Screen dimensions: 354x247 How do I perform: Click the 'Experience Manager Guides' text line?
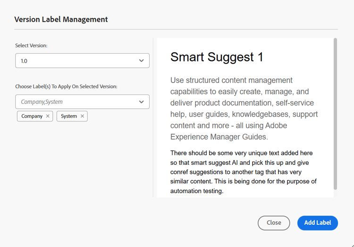tap(219, 137)
